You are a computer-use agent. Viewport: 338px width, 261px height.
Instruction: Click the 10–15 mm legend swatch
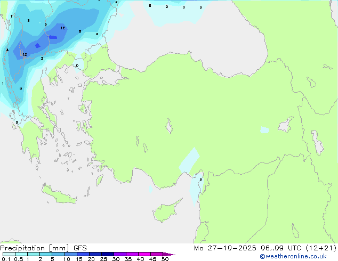(x=71, y=254)
